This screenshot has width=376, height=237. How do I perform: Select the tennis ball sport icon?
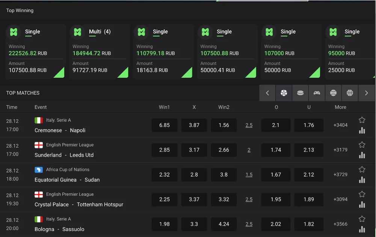click(333, 93)
